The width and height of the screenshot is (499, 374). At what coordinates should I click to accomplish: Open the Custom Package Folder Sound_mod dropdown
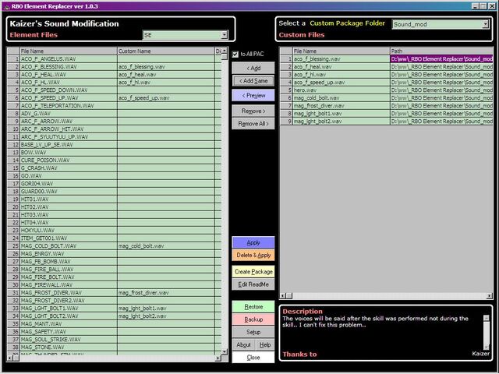pyautogui.click(x=485, y=24)
